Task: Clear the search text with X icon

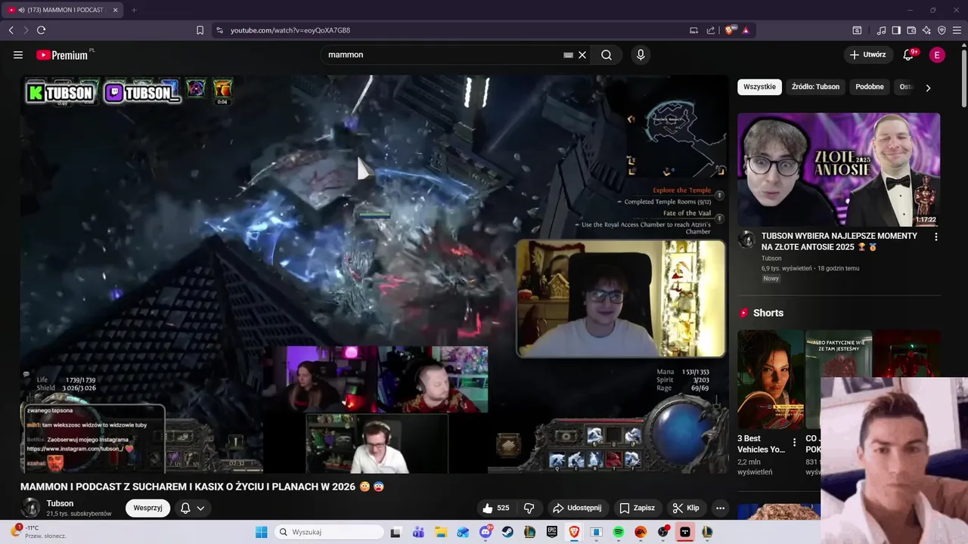Action: tap(582, 54)
